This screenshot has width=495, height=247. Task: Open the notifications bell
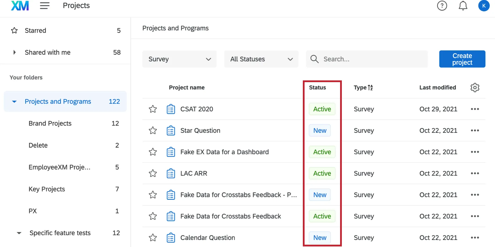[463, 6]
